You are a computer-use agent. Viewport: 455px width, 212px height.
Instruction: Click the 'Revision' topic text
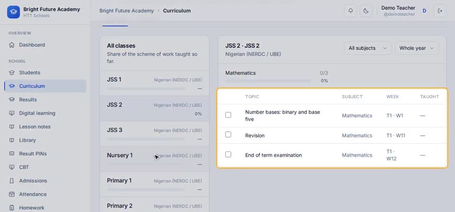(255, 135)
